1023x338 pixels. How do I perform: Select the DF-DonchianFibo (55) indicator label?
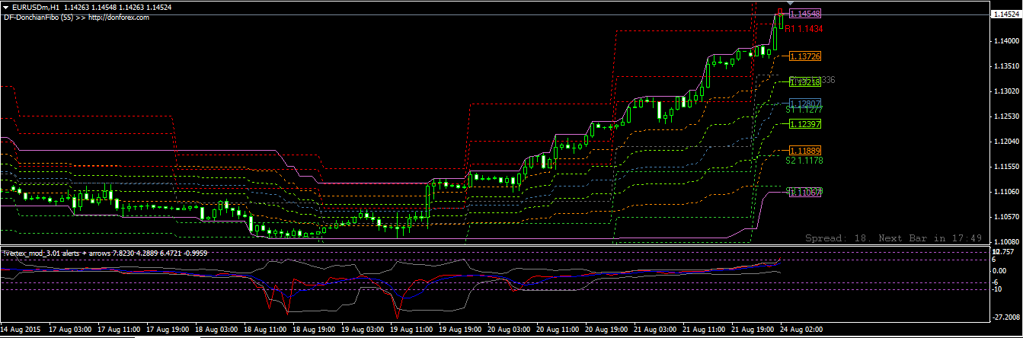coord(37,17)
